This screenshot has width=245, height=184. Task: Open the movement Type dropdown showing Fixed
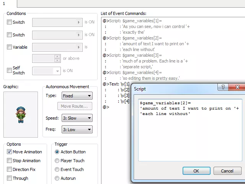point(77,96)
